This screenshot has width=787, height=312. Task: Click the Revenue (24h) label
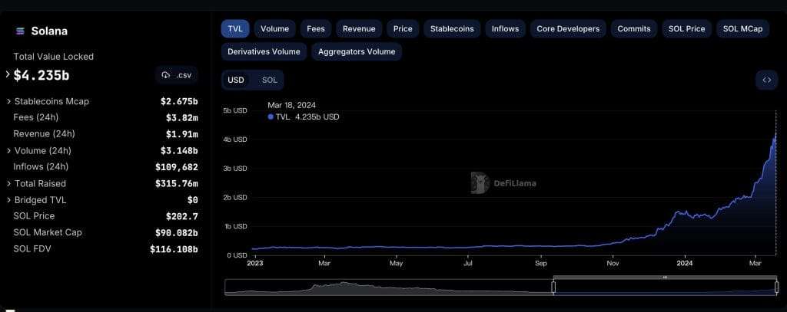click(x=44, y=133)
